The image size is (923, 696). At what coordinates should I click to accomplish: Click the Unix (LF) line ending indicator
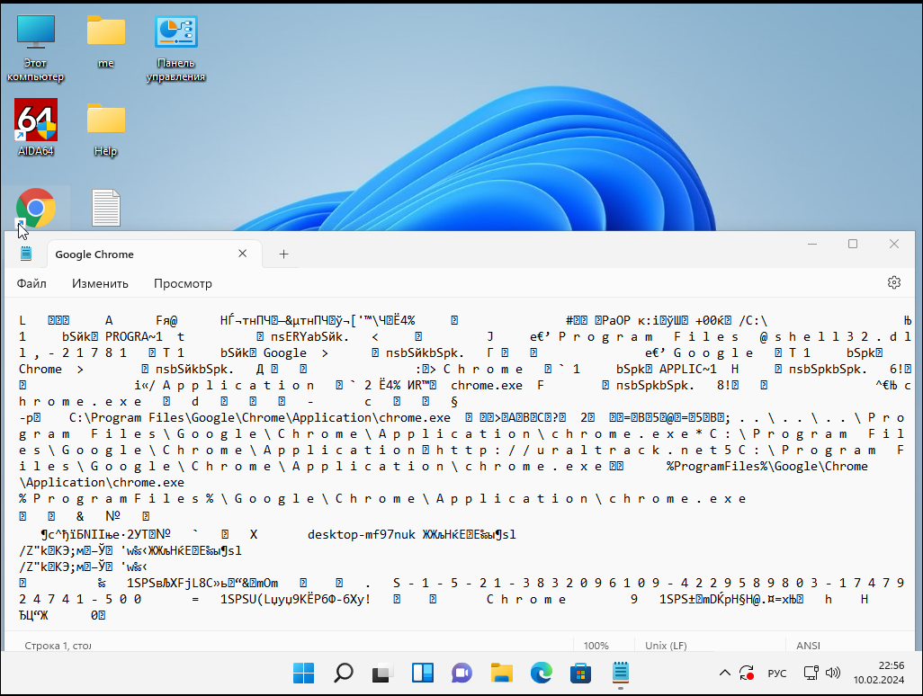point(666,646)
